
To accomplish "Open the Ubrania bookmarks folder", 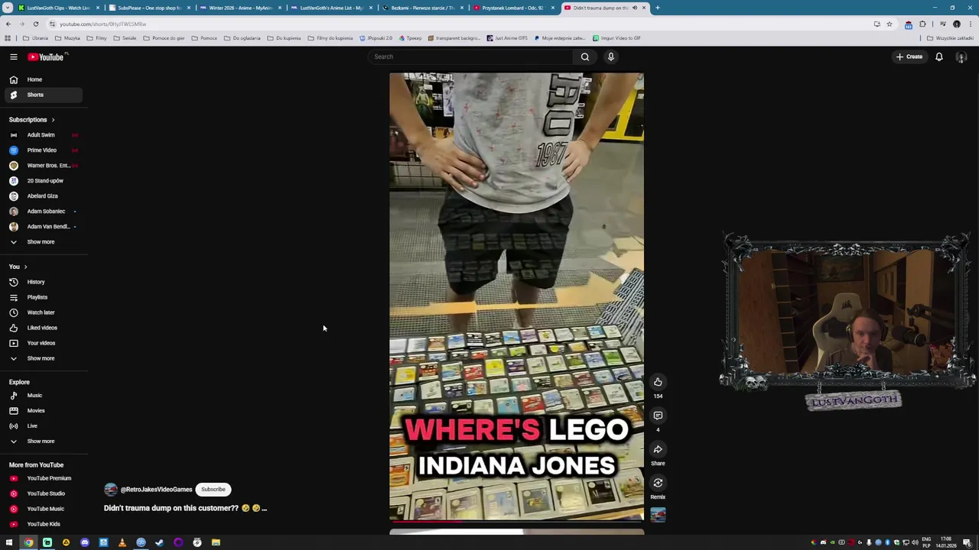I will 35,38.
